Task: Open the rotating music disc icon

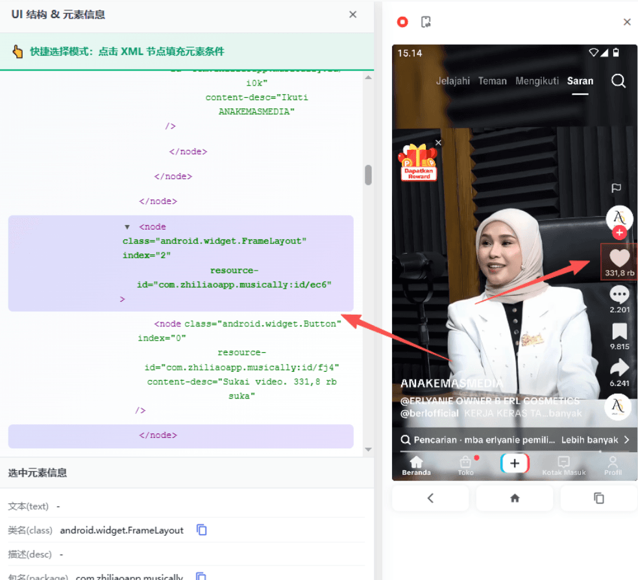Action: (x=618, y=406)
